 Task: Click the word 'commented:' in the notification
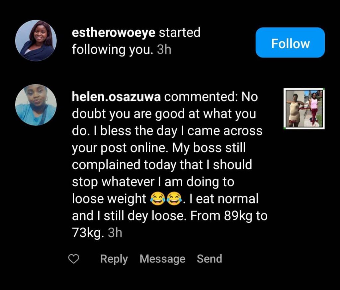[202, 97]
